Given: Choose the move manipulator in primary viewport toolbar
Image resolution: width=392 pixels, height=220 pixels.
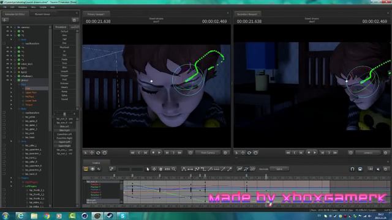Looking at the screenshot, I should pyautogui.click(x=92, y=153).
